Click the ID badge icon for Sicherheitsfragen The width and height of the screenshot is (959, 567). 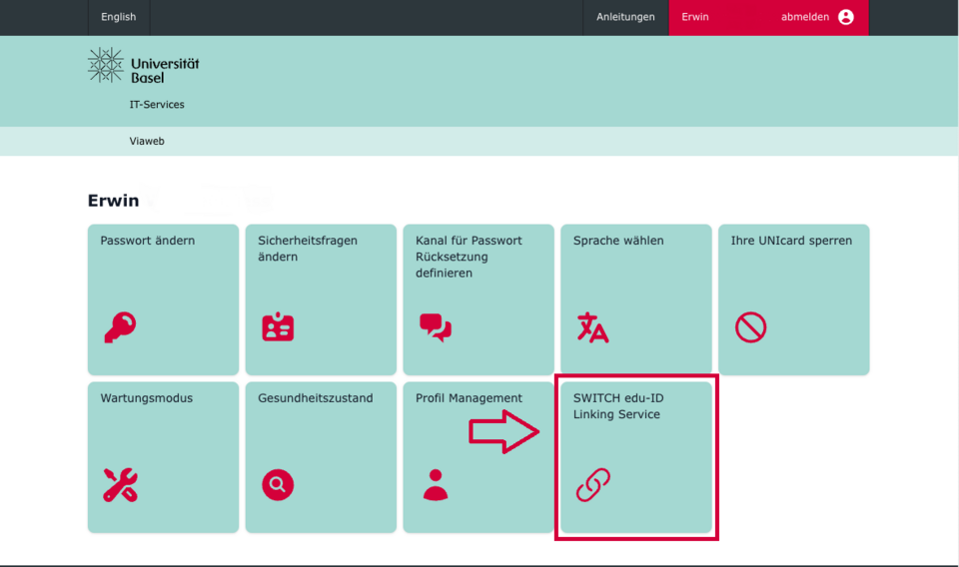(278, 327)
